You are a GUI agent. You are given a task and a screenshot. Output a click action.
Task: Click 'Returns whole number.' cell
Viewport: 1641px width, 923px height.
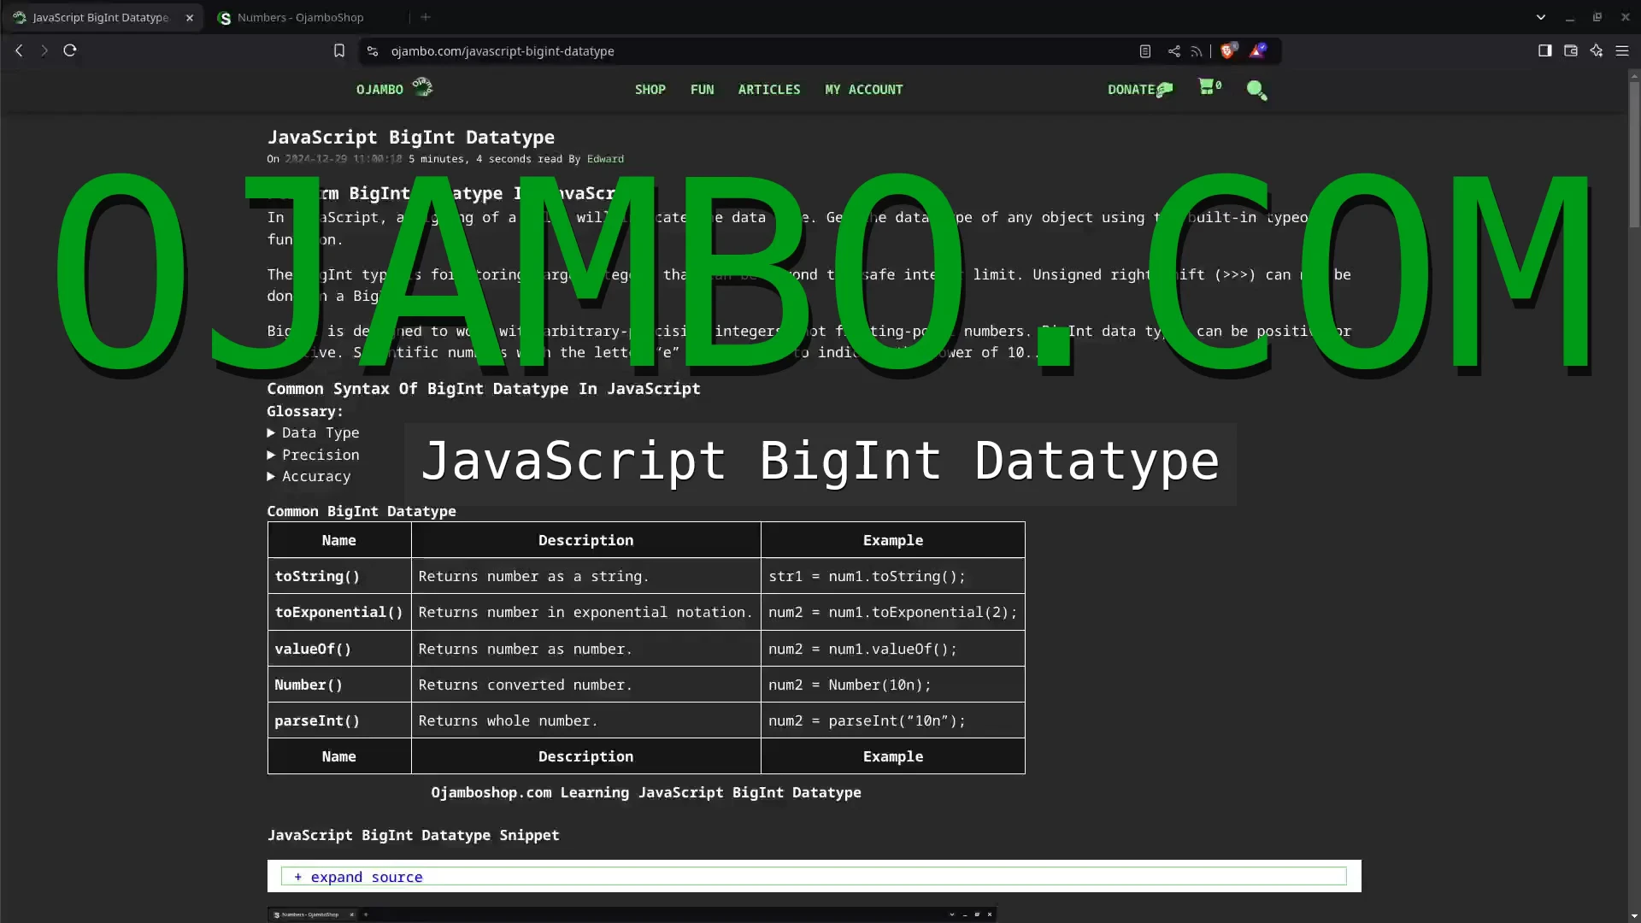point(586,720)
